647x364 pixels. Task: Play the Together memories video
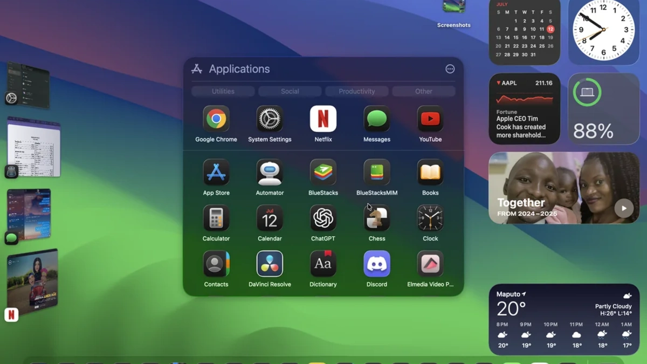623,208
